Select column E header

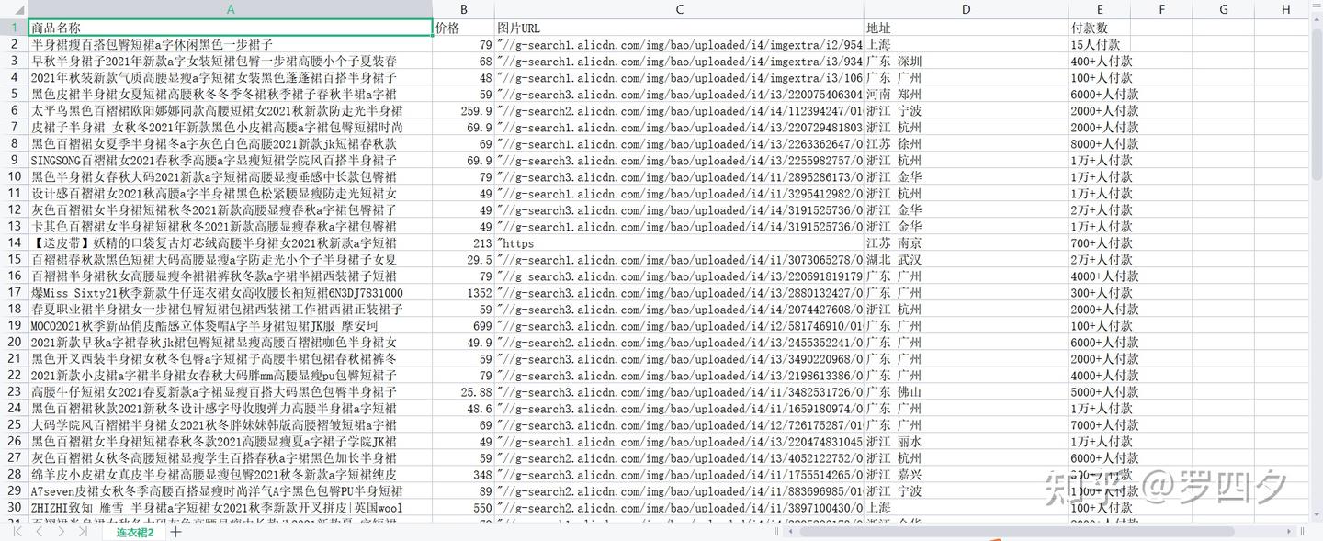tap(1099, 9)
